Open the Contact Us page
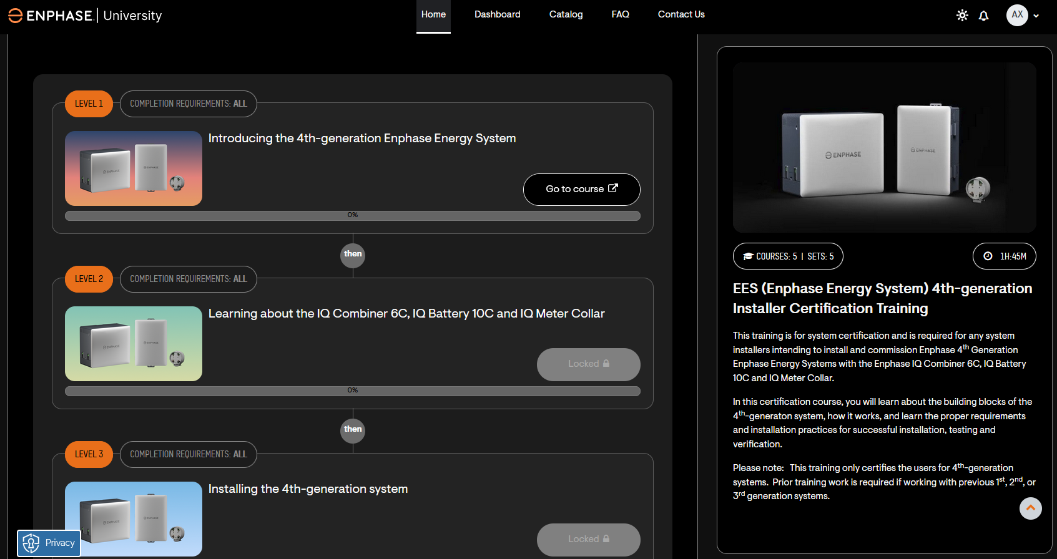The width and height of the screenshot is (1057, 559). (681, 14)
